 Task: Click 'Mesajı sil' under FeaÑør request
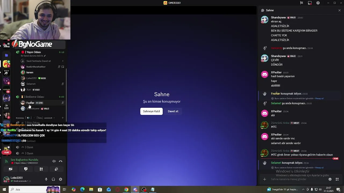319,98
